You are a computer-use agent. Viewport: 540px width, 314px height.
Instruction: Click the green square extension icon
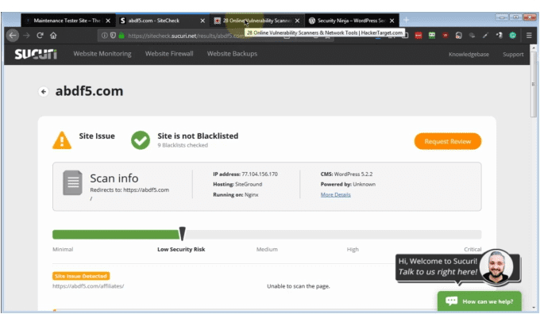tap(432, 36)
